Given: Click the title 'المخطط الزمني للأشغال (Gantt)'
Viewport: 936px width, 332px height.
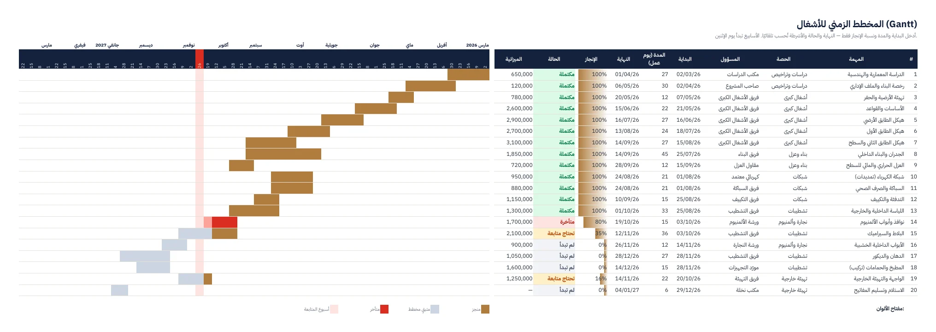Looking at the screenshot, I should [857, 24].
